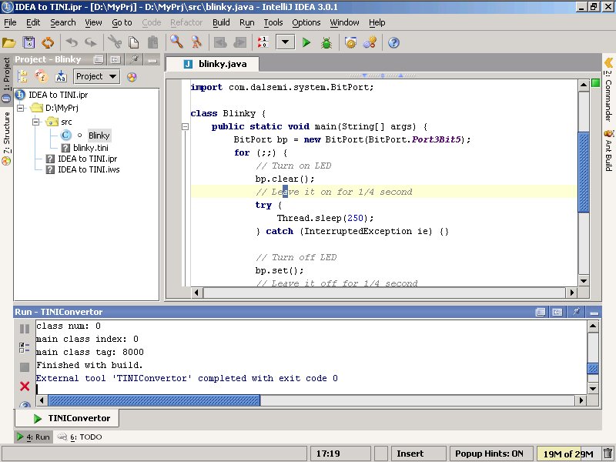Collapse the main method fold marker
616x462 pixels.
(x=185, y=126)
